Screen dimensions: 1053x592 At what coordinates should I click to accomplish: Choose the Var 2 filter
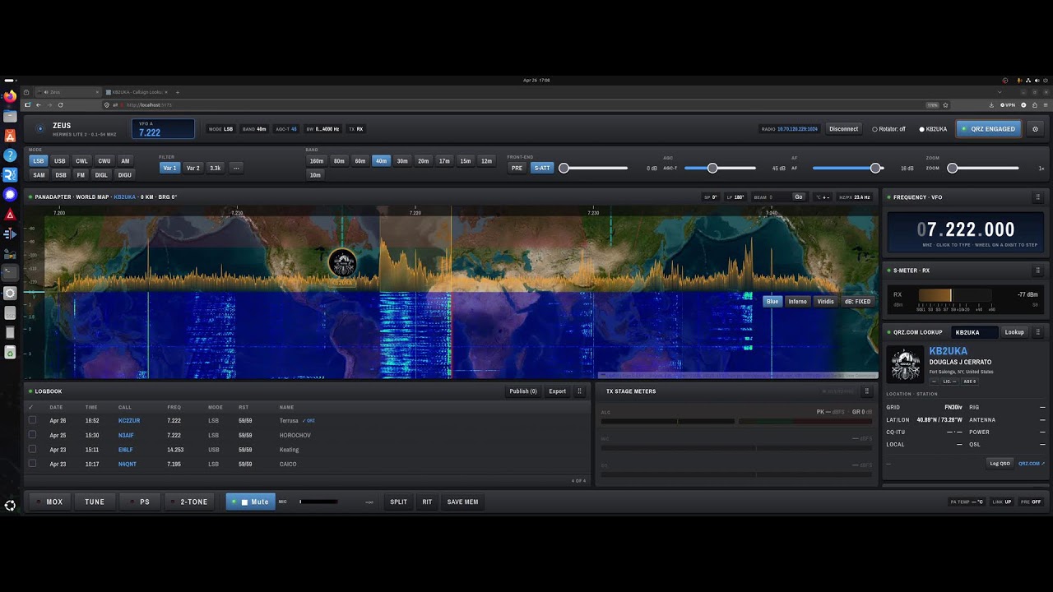pos(193,168)
